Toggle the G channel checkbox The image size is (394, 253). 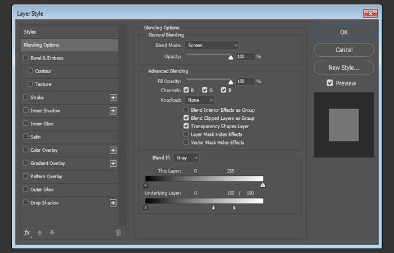pyautogui.click(x=205, y=90)
